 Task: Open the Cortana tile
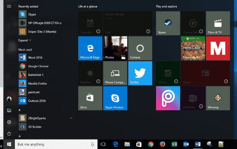[x=140, y=48]
